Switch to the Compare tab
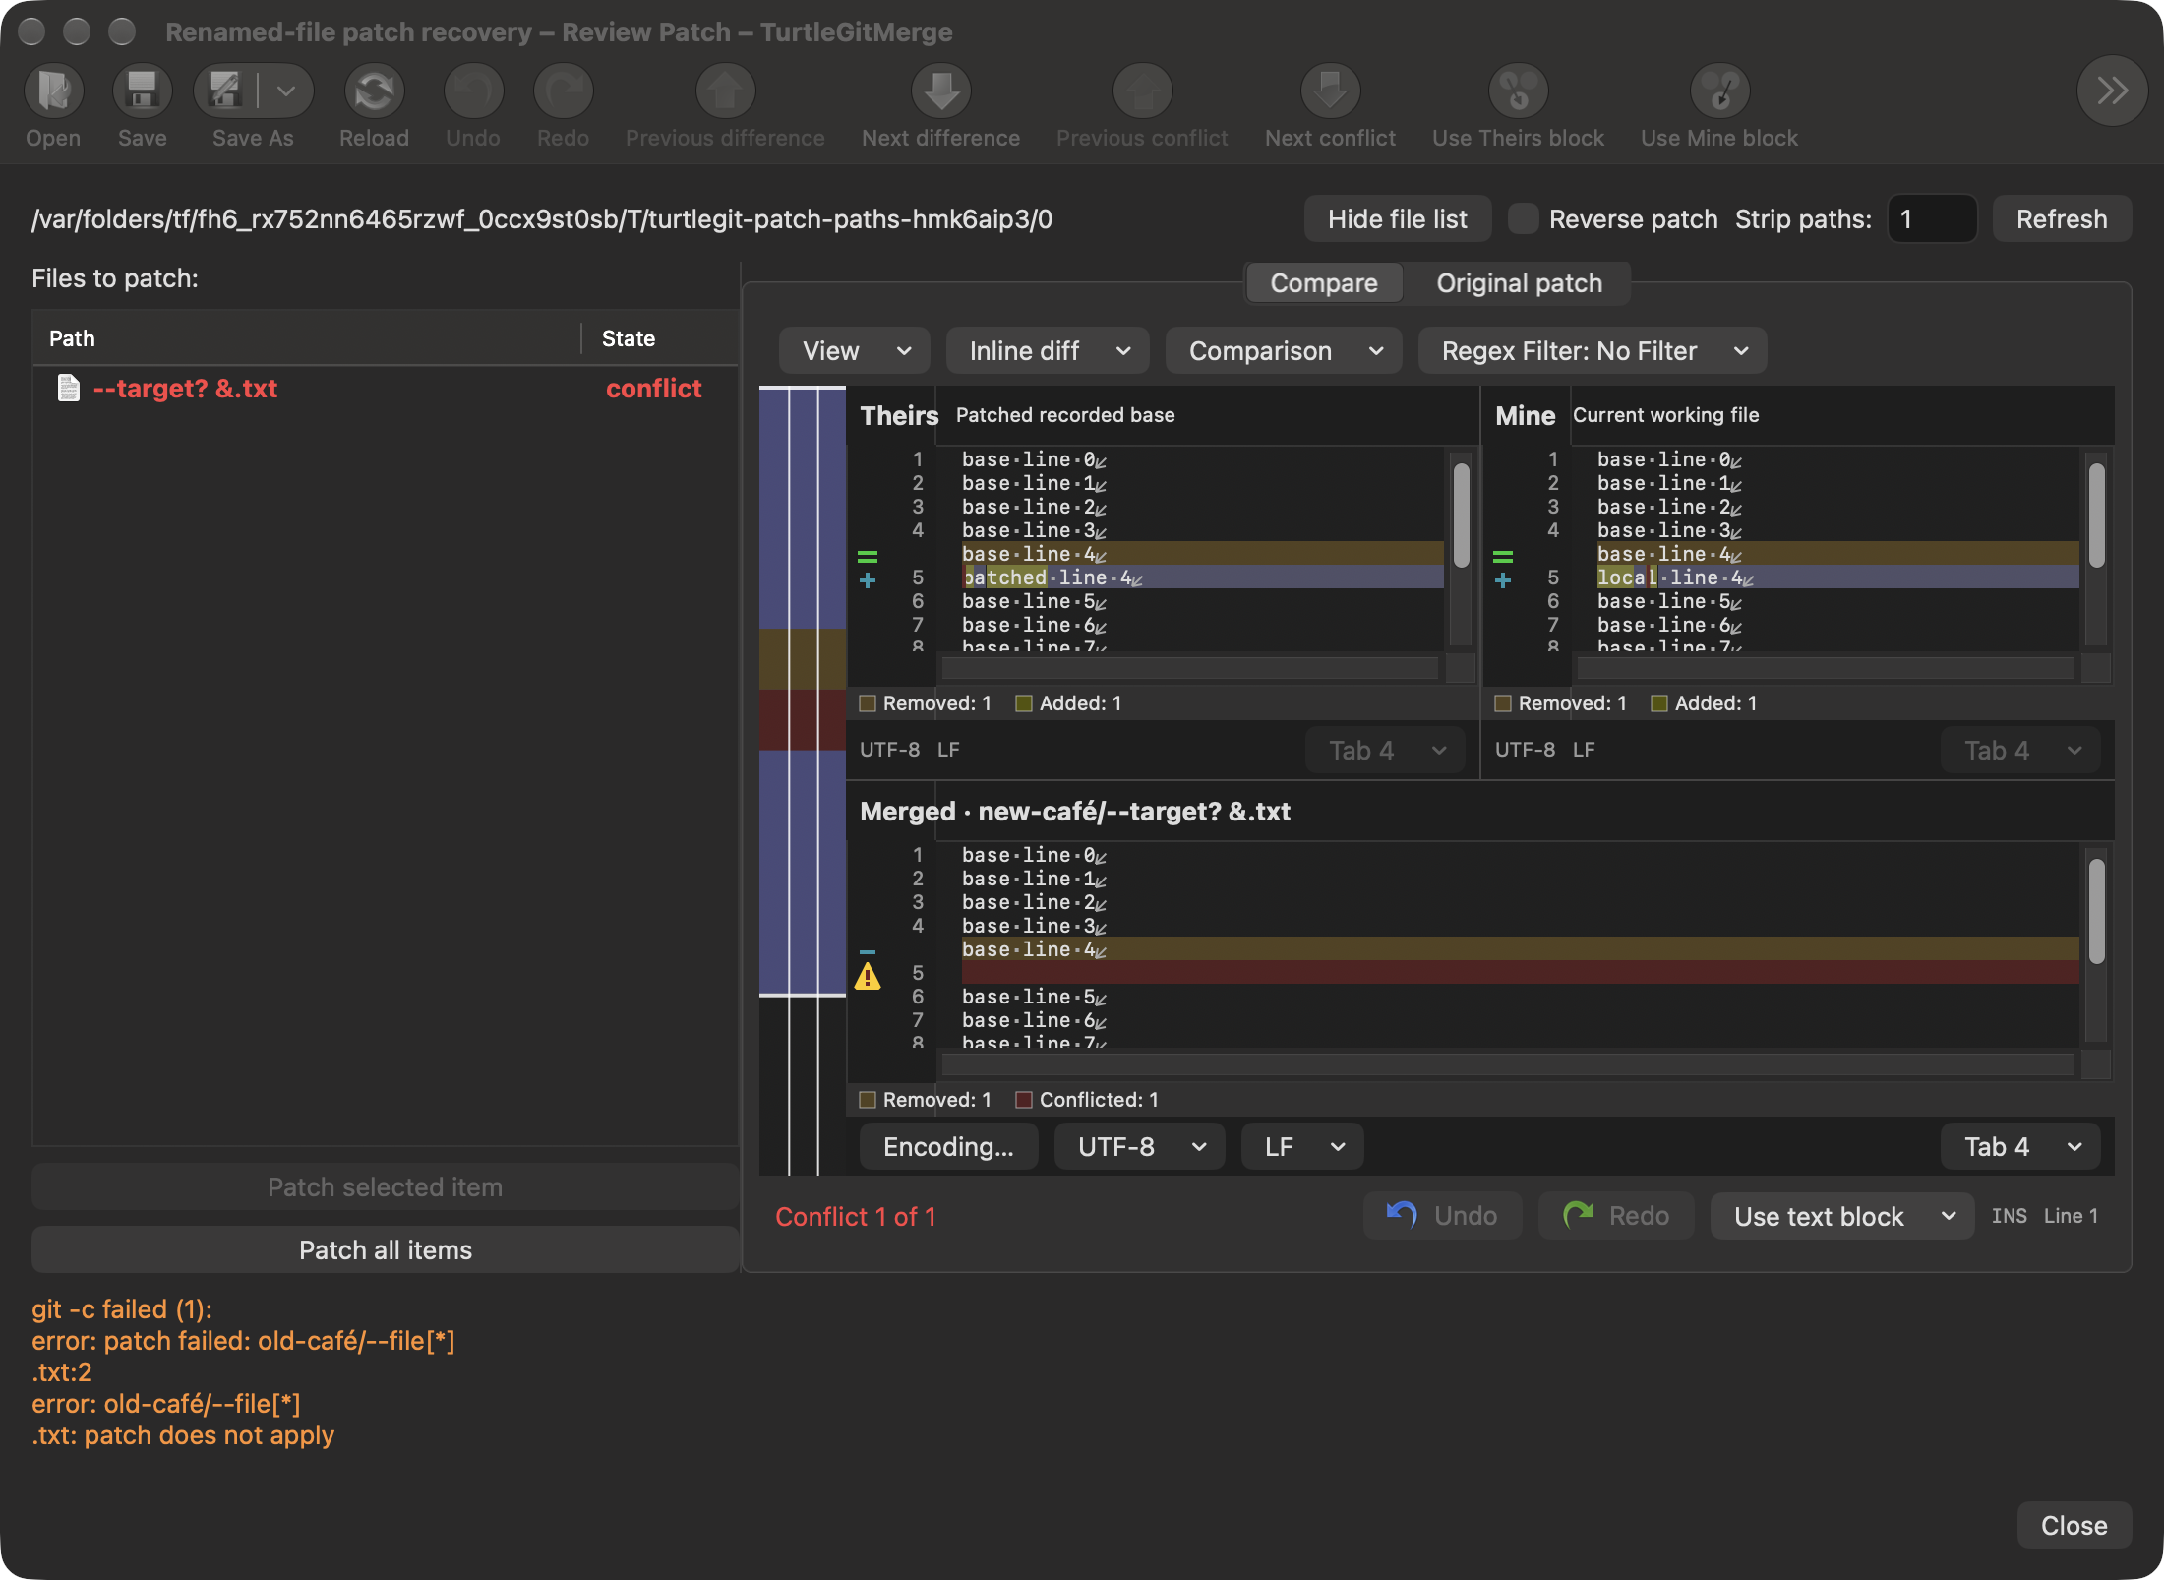 [x=1324, y=283]
